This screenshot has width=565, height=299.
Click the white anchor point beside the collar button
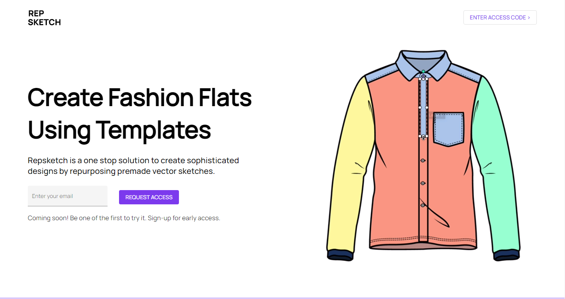tap(427, 79)
